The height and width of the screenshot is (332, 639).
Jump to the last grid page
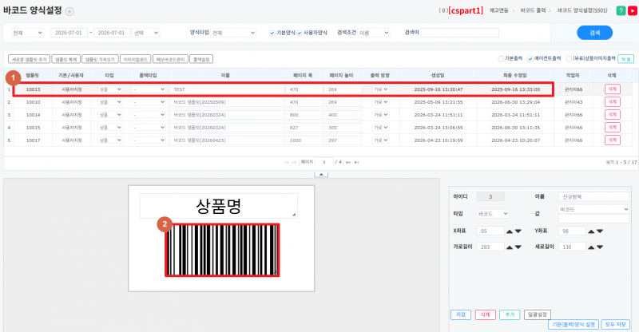pyautogui.click(x=356, y=162)
